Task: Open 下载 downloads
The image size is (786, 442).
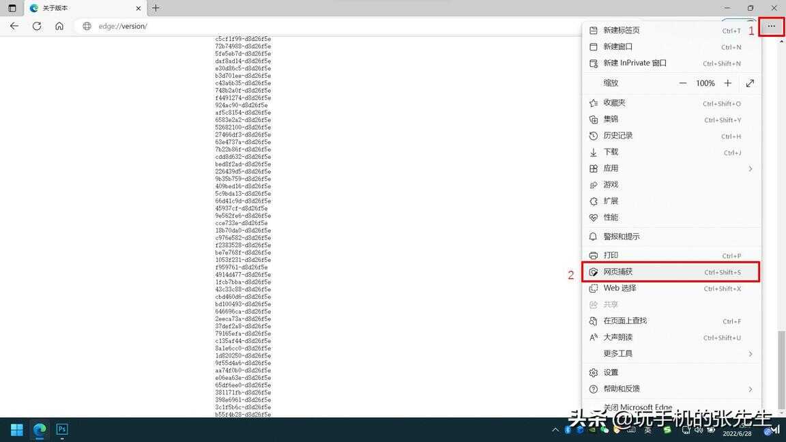Action: (x=671, y=152)
